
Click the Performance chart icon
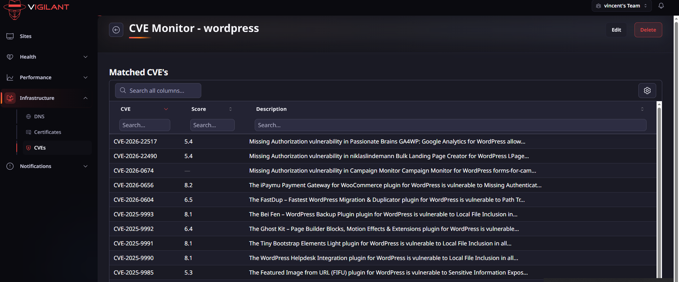coord(10,77)
